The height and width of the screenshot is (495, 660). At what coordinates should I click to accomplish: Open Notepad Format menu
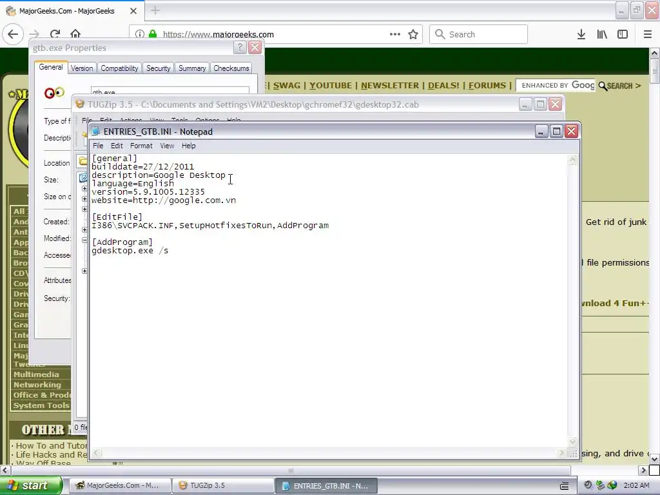pos(141,146)
